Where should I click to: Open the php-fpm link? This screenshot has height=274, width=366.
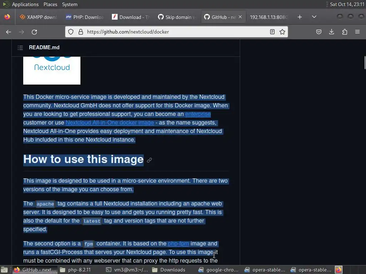178,244
